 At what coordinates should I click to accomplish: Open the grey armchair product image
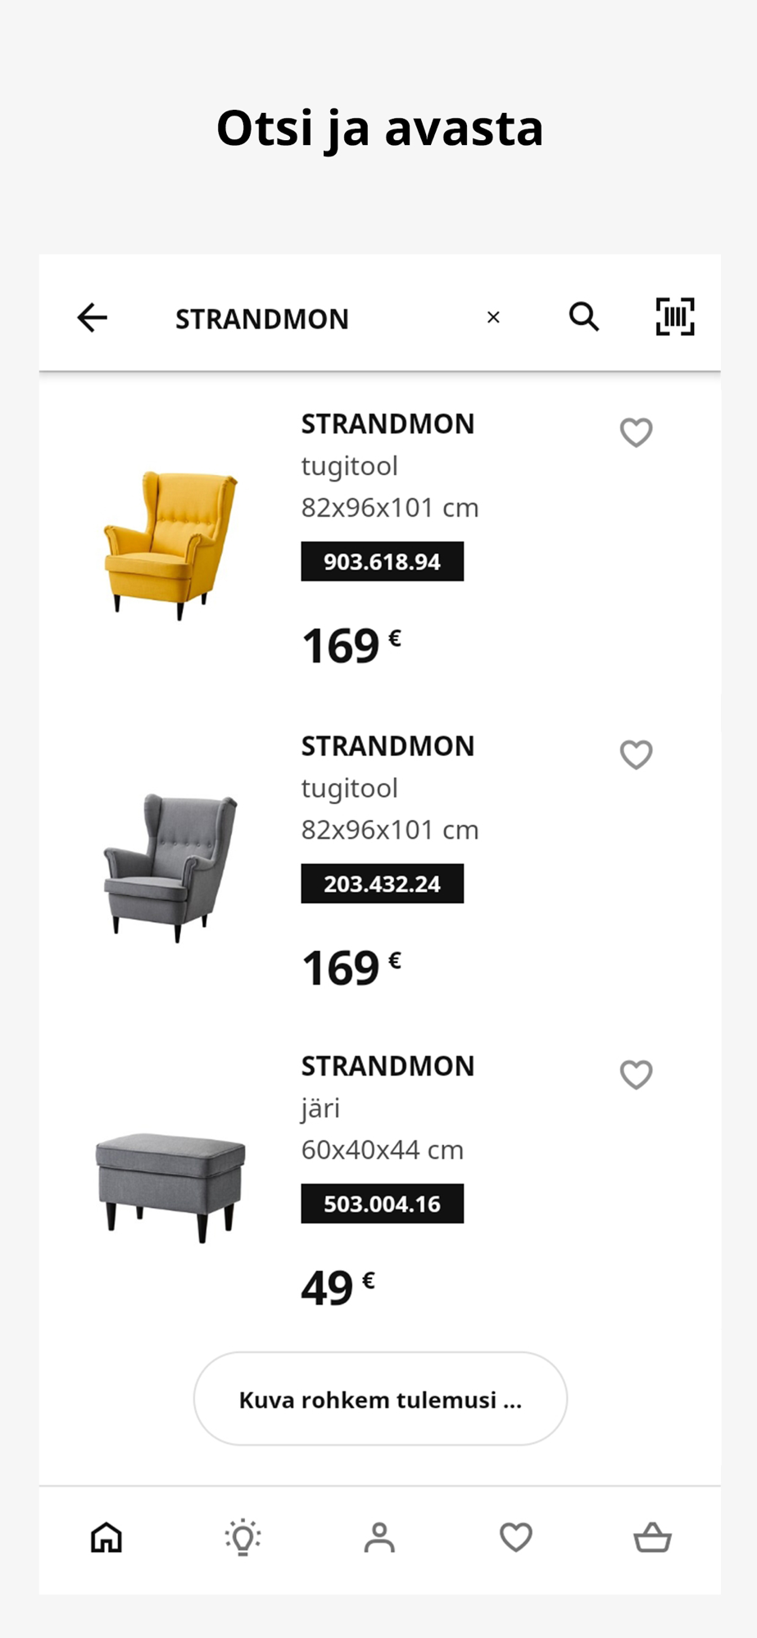pyautogui.click(x=170, y=867)
